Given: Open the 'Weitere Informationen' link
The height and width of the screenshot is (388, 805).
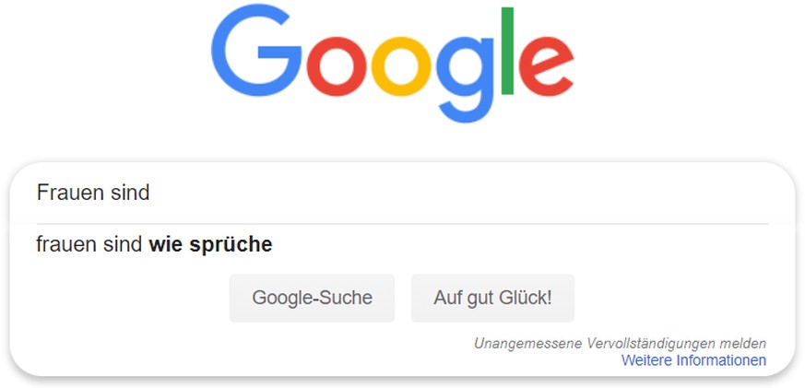Looking at the screenshot, I should (x=693, y=360).
